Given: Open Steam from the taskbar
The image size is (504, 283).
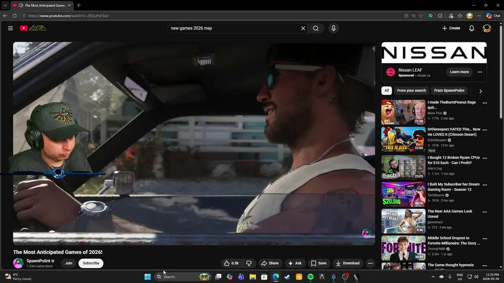Looking at the screenshot, I should click(287, 277).
